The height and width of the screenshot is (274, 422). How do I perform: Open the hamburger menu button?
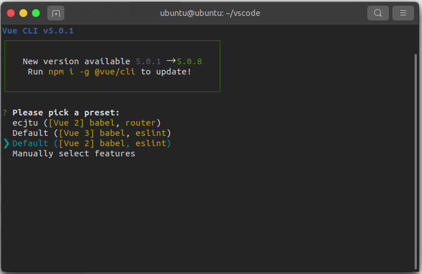point(403,13)
